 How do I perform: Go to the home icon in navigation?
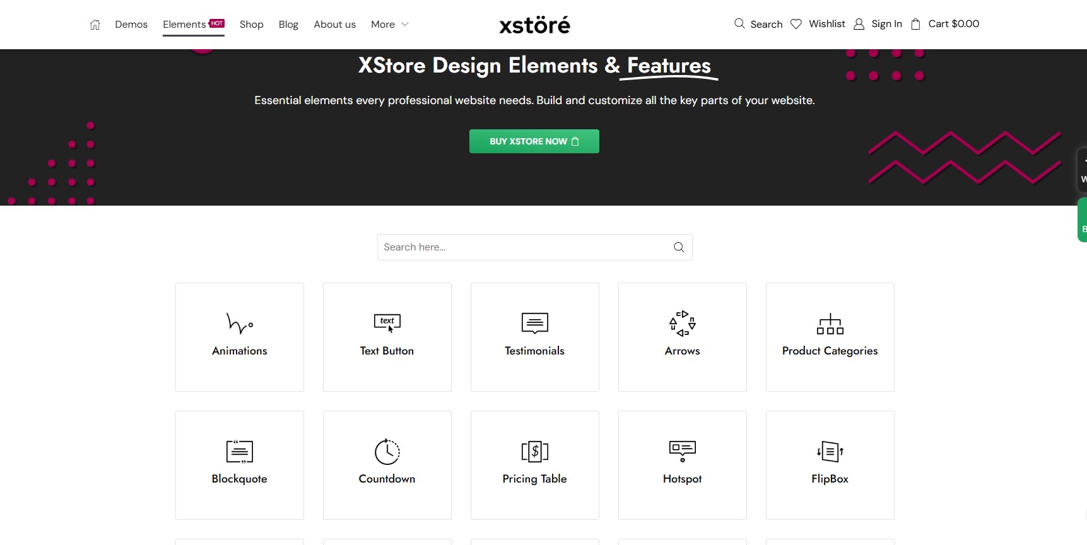[x=95, y=25]
